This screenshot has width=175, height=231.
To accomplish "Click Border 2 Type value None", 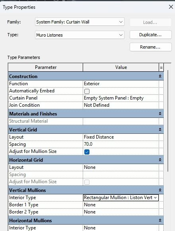I will (x=121, y=212).
